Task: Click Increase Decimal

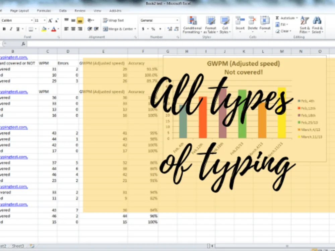Action: click(x=170, y=29)
